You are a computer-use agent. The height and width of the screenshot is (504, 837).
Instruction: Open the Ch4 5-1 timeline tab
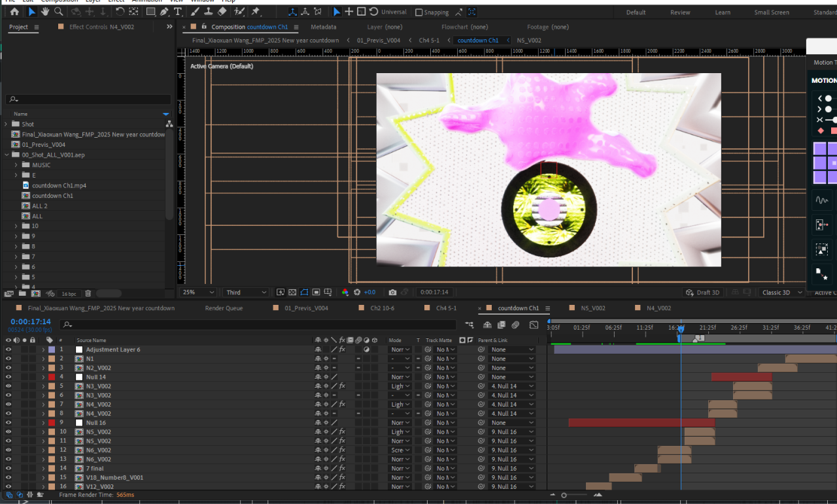[x=446, y=308]
